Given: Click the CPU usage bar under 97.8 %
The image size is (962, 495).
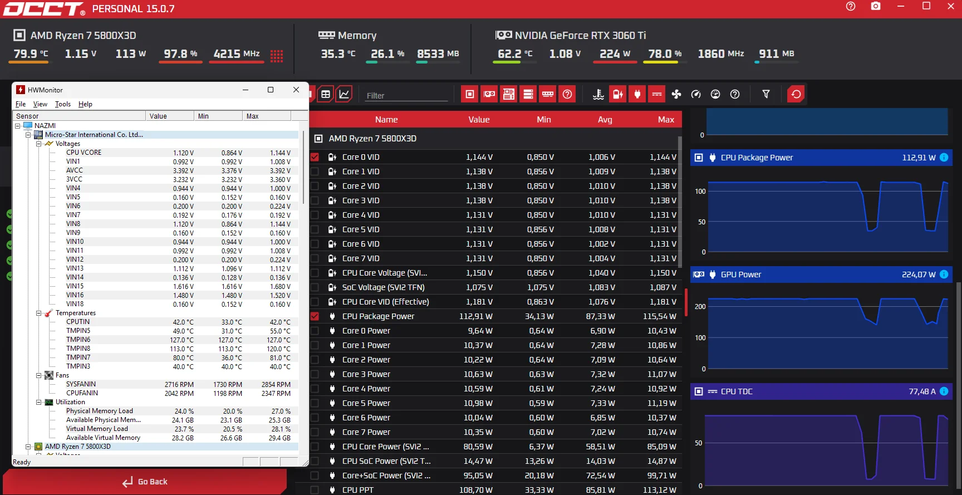Looking at the screenshot, I should point(180,62).
